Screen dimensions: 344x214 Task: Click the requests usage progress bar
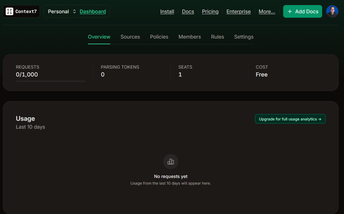tap(51, 81)
